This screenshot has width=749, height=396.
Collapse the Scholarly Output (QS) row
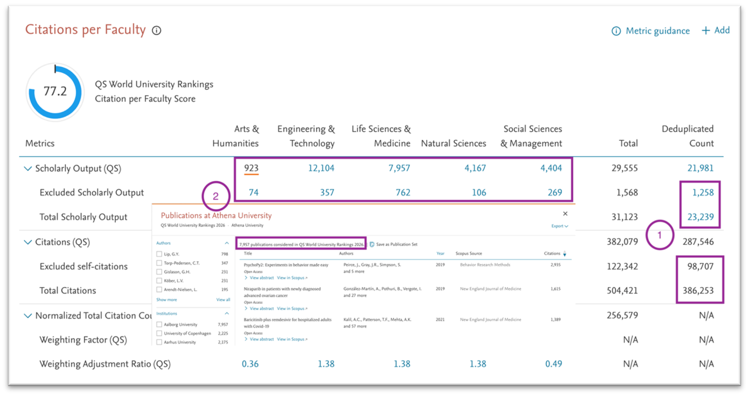pyautogui.click(x=28, y=169)
